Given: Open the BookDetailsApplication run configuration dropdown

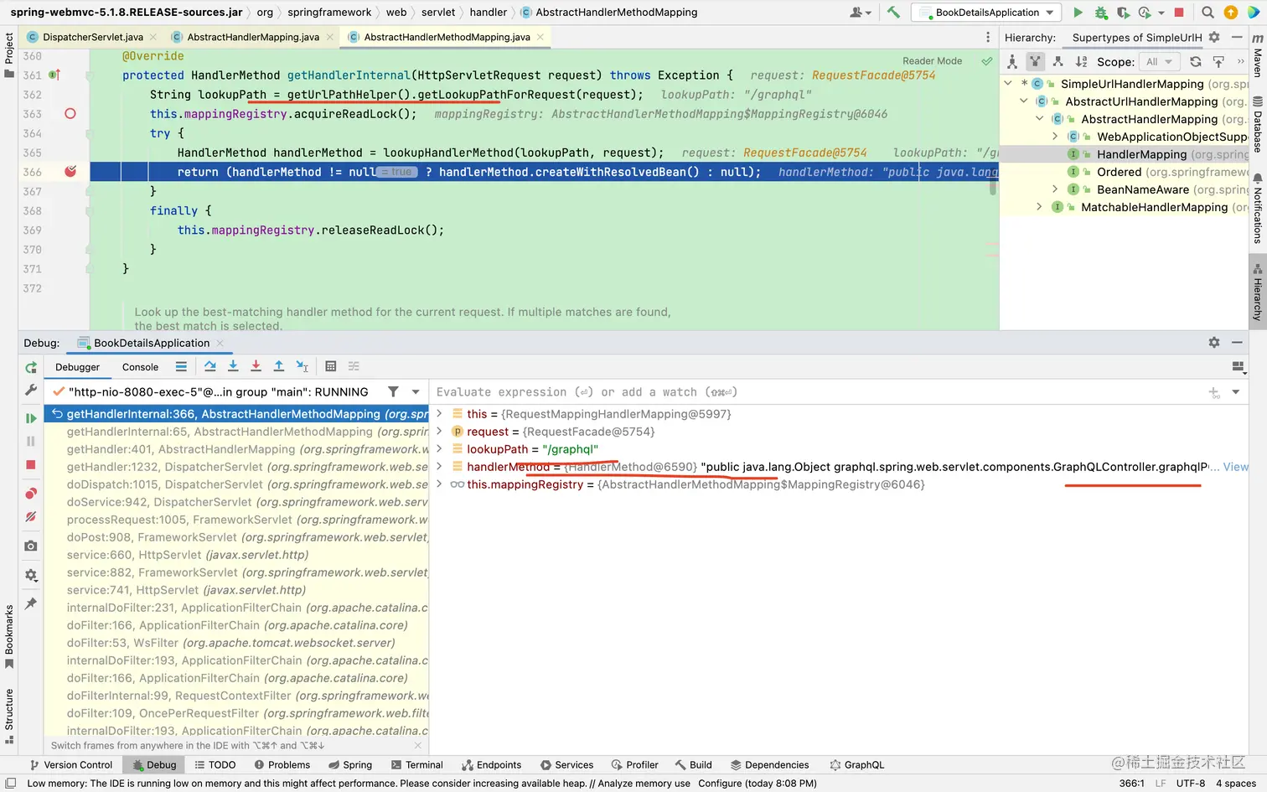Looking at the screenshot, I should coord(986,13).
